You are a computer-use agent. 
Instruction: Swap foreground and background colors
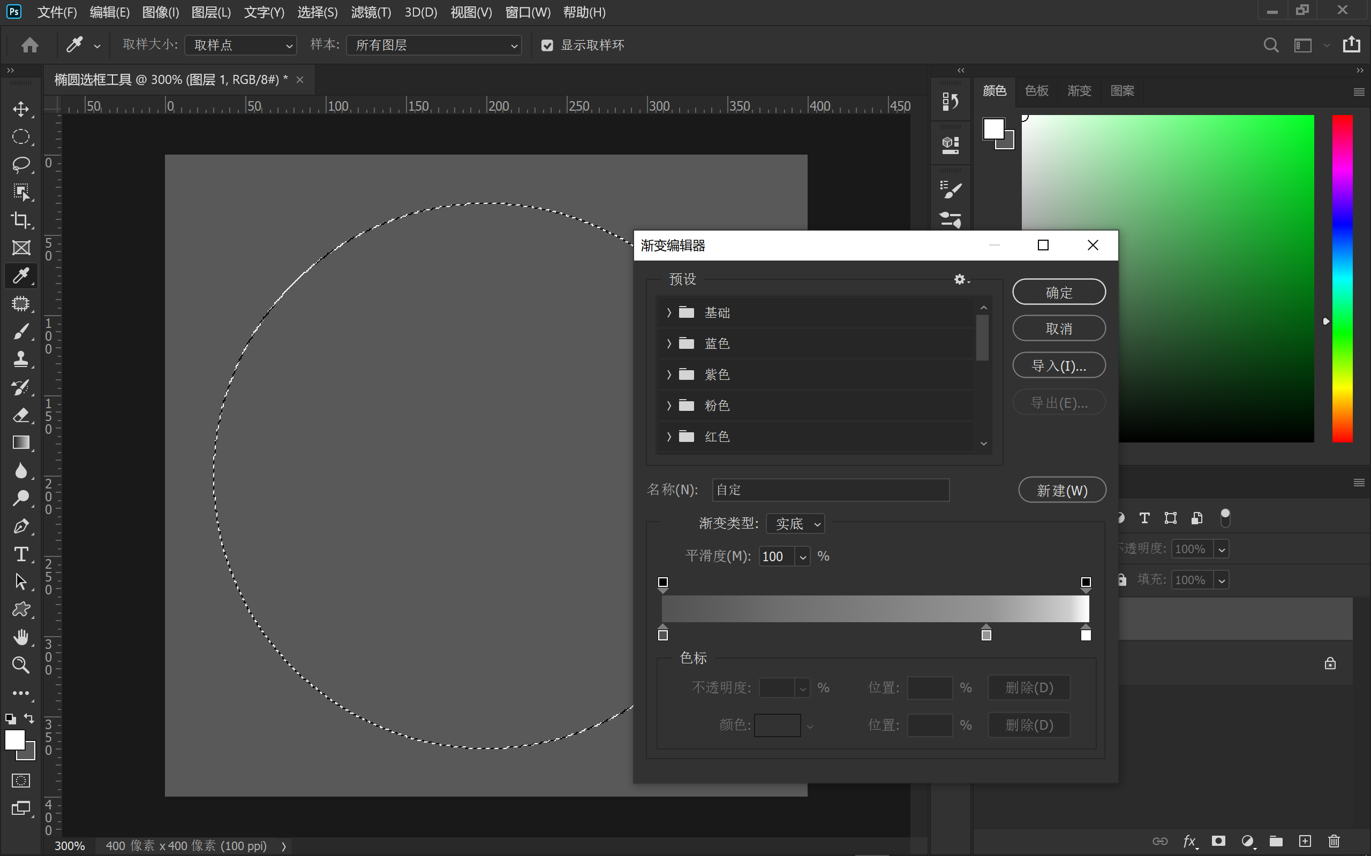29,719
